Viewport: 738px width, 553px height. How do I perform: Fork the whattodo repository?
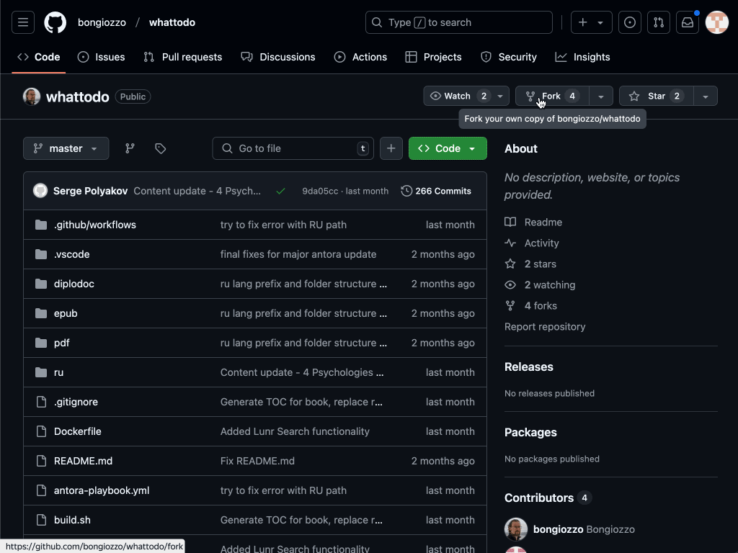coord(552,96)
